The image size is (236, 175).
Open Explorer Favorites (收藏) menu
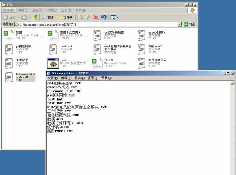click(52, 10)
